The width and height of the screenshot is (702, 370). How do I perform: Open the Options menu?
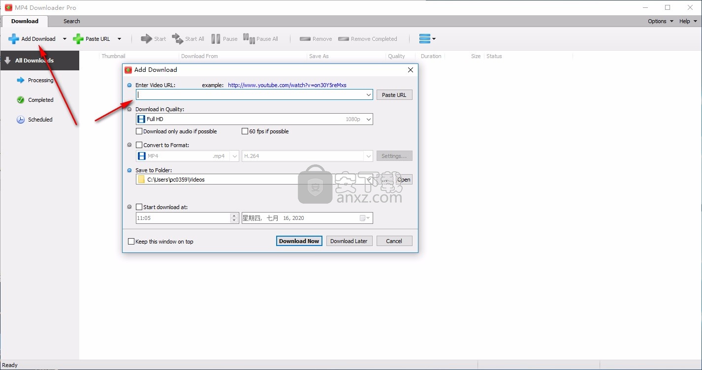point(660,21)
